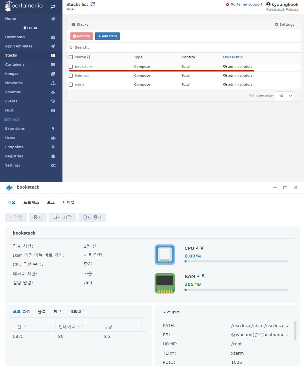Open the nginx stack link
Image resolution: width=304 pixels, height=370 pixels.
point(79,85)
